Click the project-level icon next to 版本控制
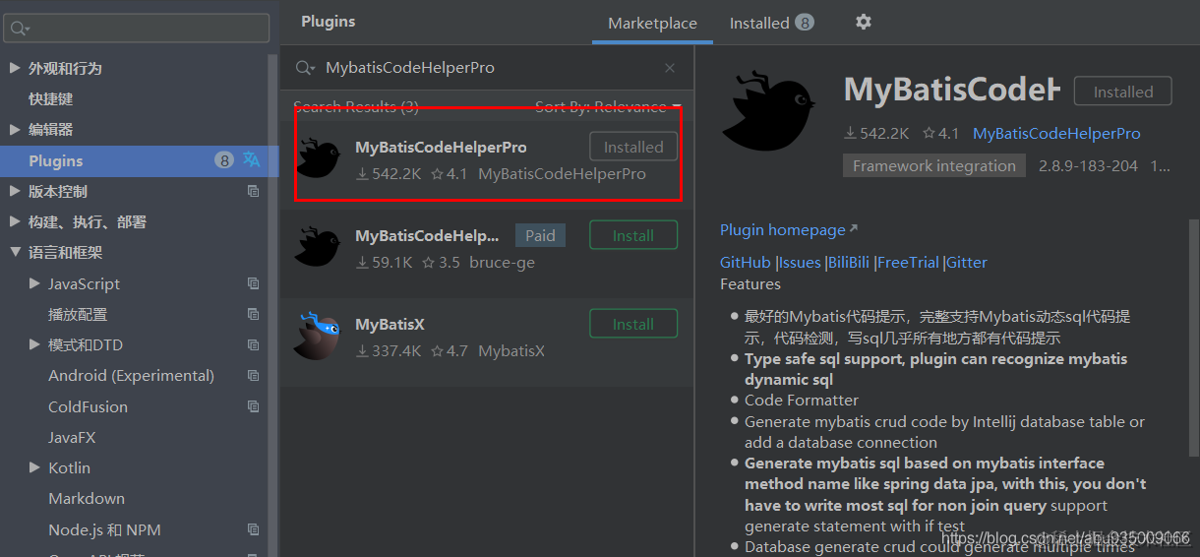Screen dimensions: 1200x557 [x=254, y=191]
